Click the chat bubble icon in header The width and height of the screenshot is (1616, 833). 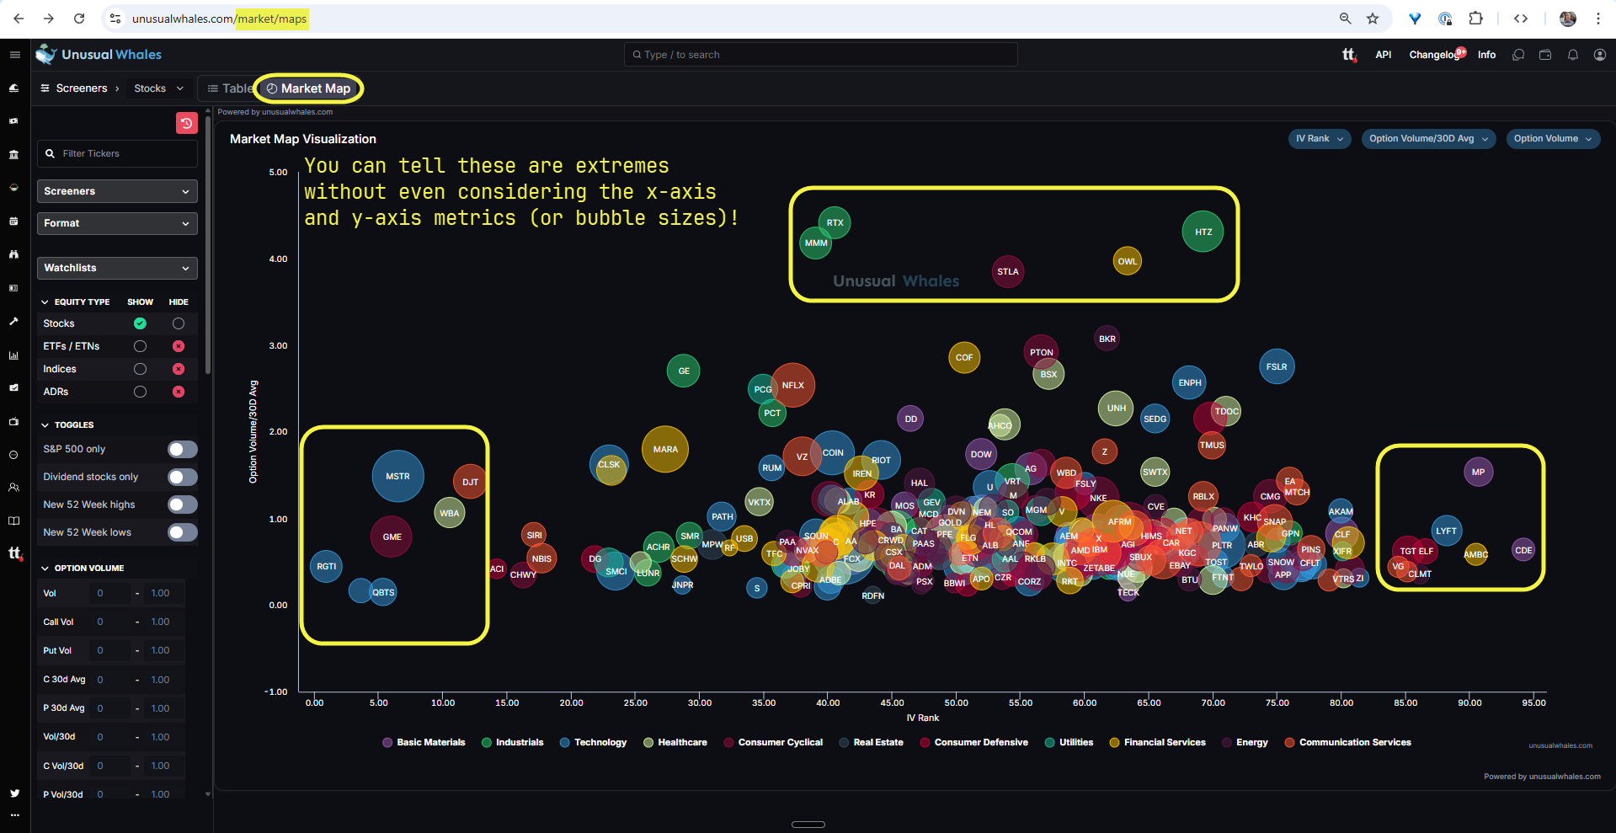1518,55
